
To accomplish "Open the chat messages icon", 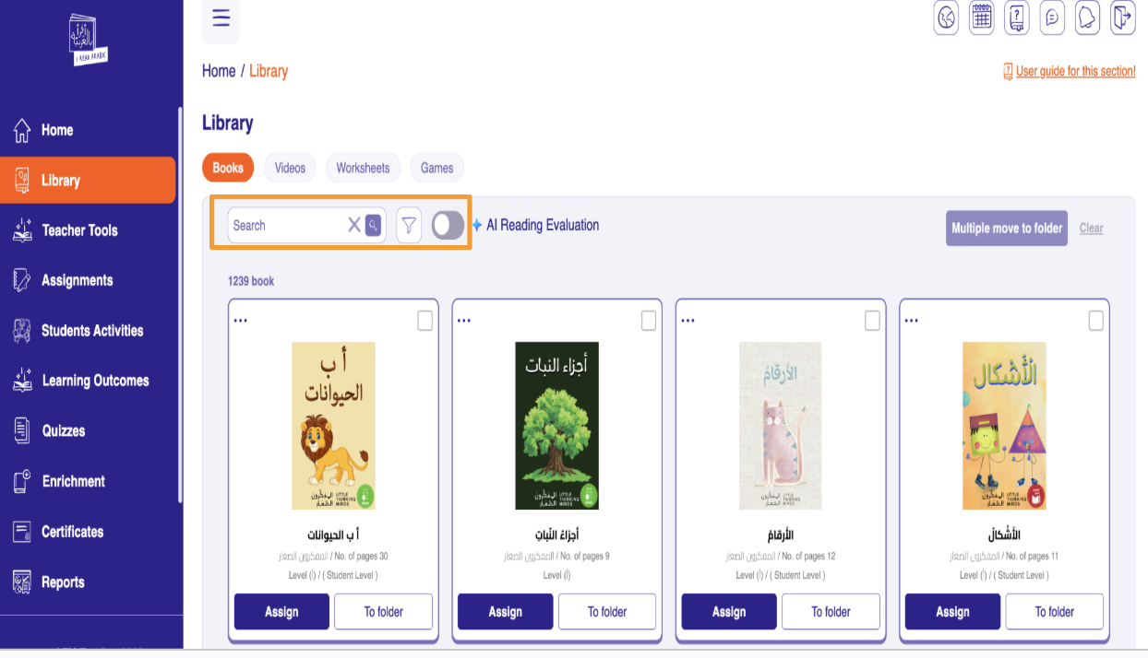I will point(1052,18).
